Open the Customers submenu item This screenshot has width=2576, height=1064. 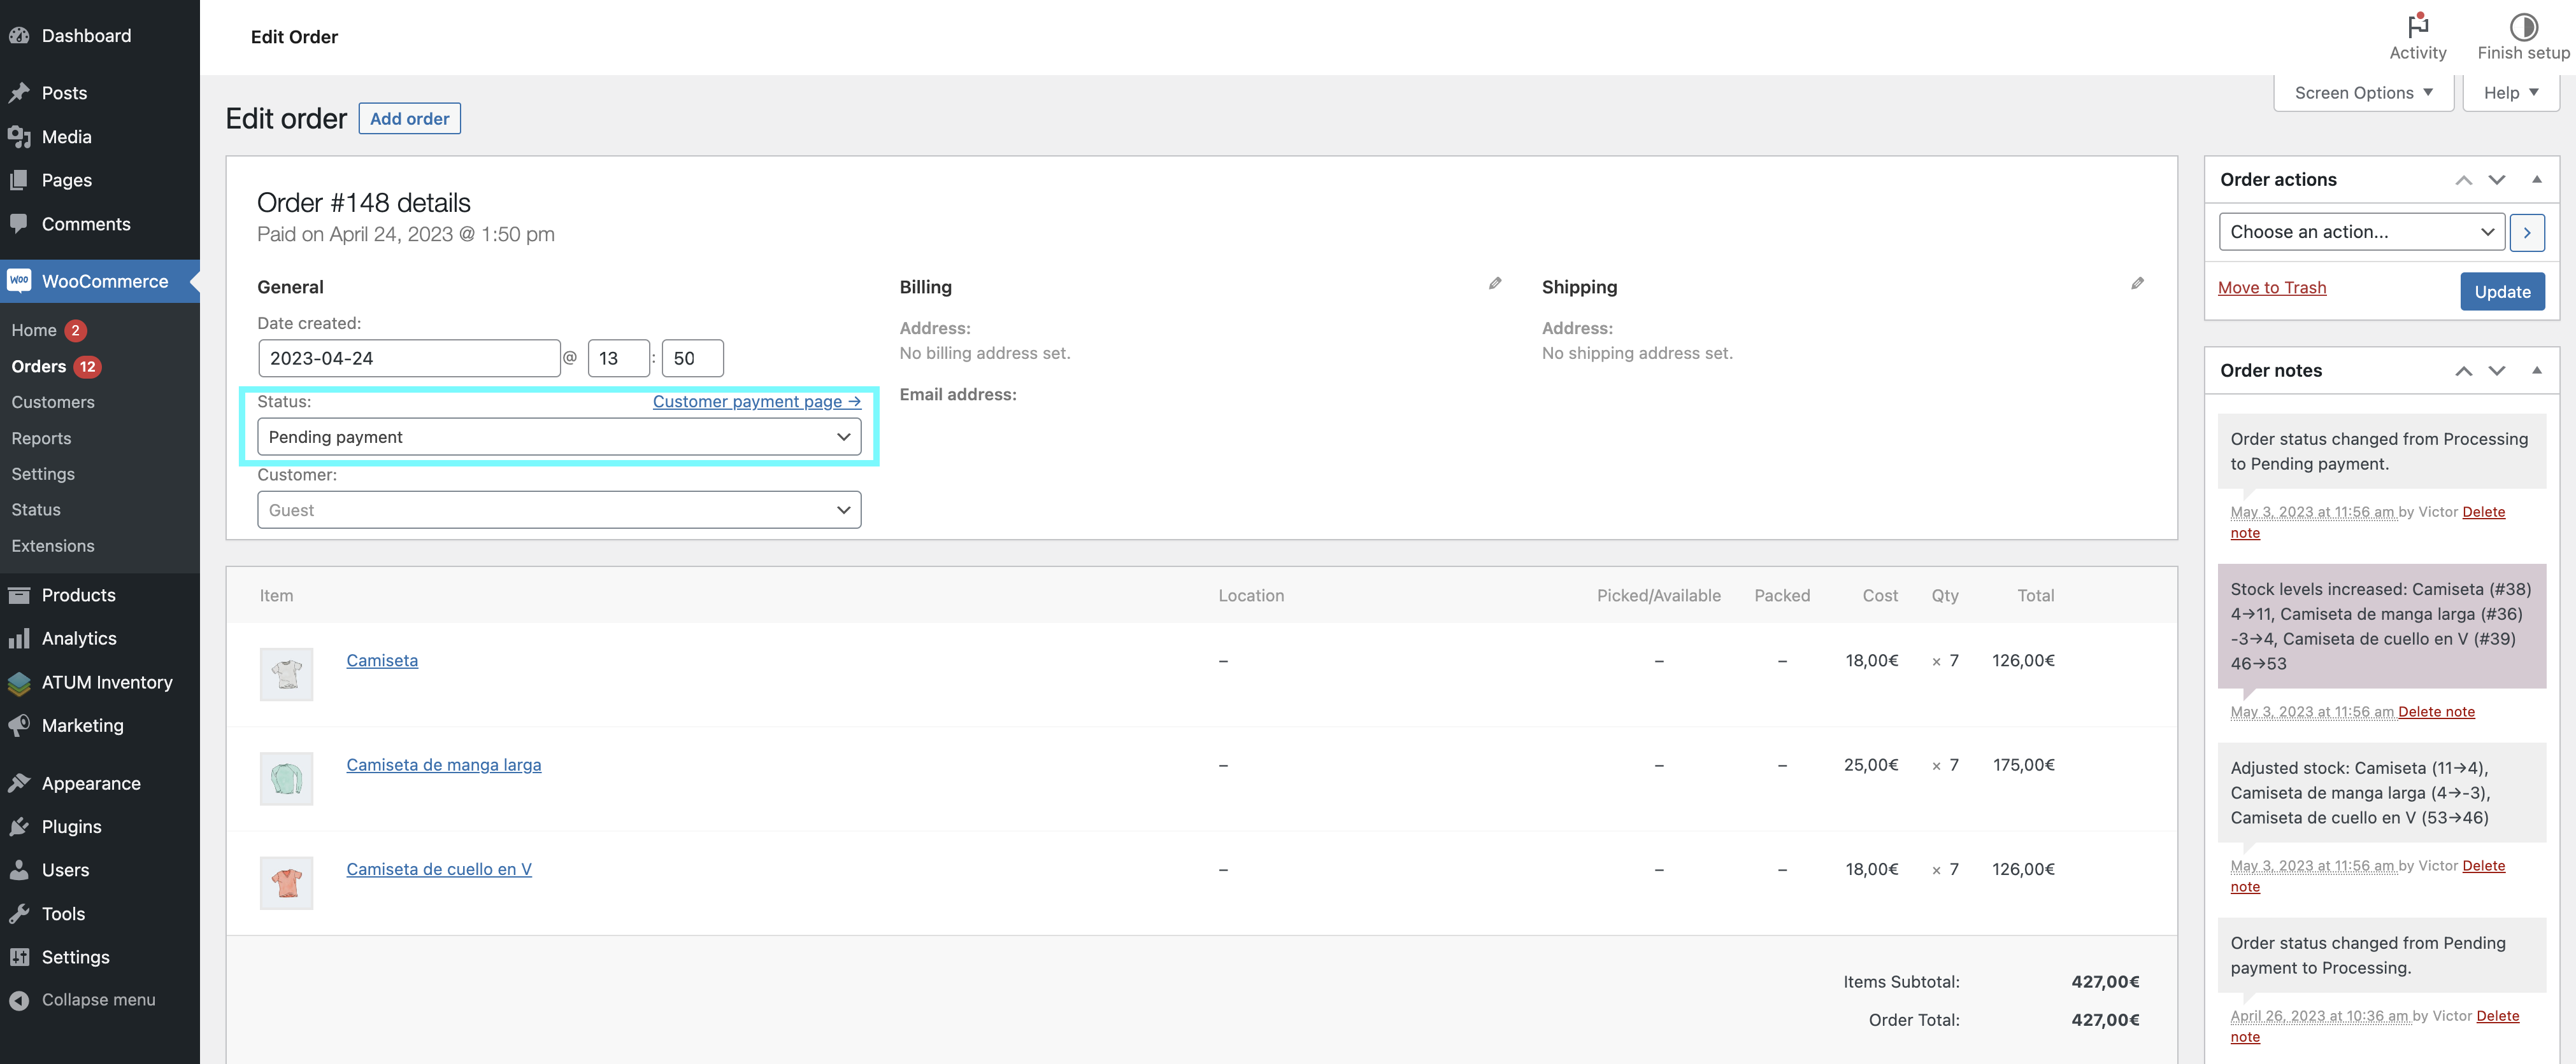53,403
